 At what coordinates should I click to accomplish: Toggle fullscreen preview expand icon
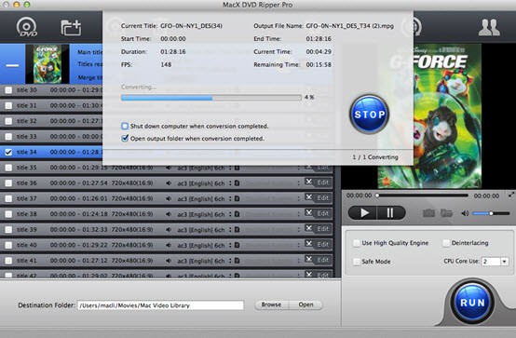click(511, 195)
